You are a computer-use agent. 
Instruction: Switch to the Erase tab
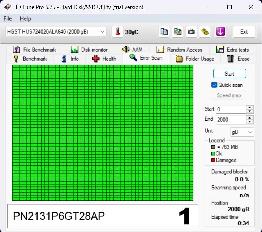pos(238,59)
